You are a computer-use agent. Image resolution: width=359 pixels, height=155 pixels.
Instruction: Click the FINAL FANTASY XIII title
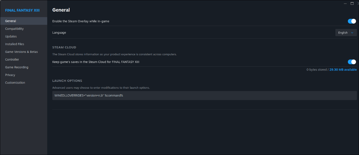(x=22, y=10)
